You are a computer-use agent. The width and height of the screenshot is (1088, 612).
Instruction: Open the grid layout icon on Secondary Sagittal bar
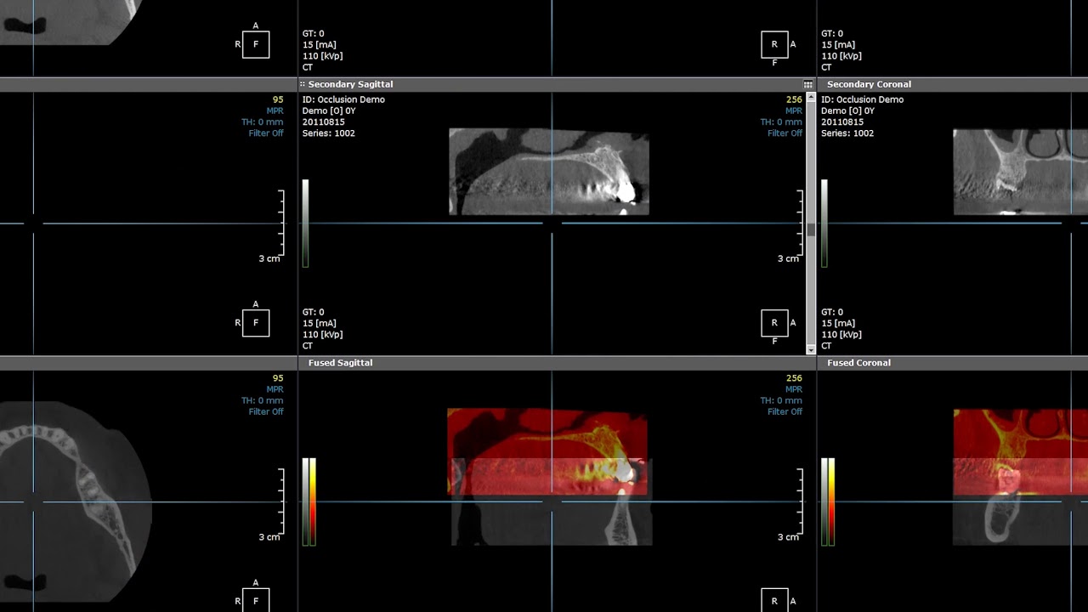pyautogui.click(x=807, y=84)
